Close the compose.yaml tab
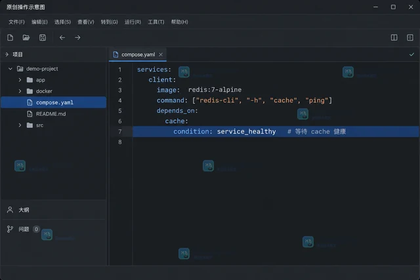 coord(161,54)
